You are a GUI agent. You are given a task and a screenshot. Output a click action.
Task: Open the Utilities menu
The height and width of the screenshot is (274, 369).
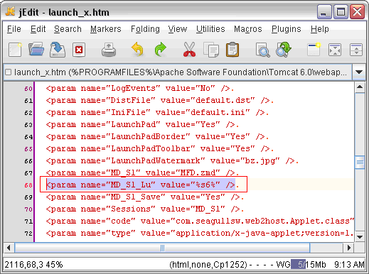point(210,29)
